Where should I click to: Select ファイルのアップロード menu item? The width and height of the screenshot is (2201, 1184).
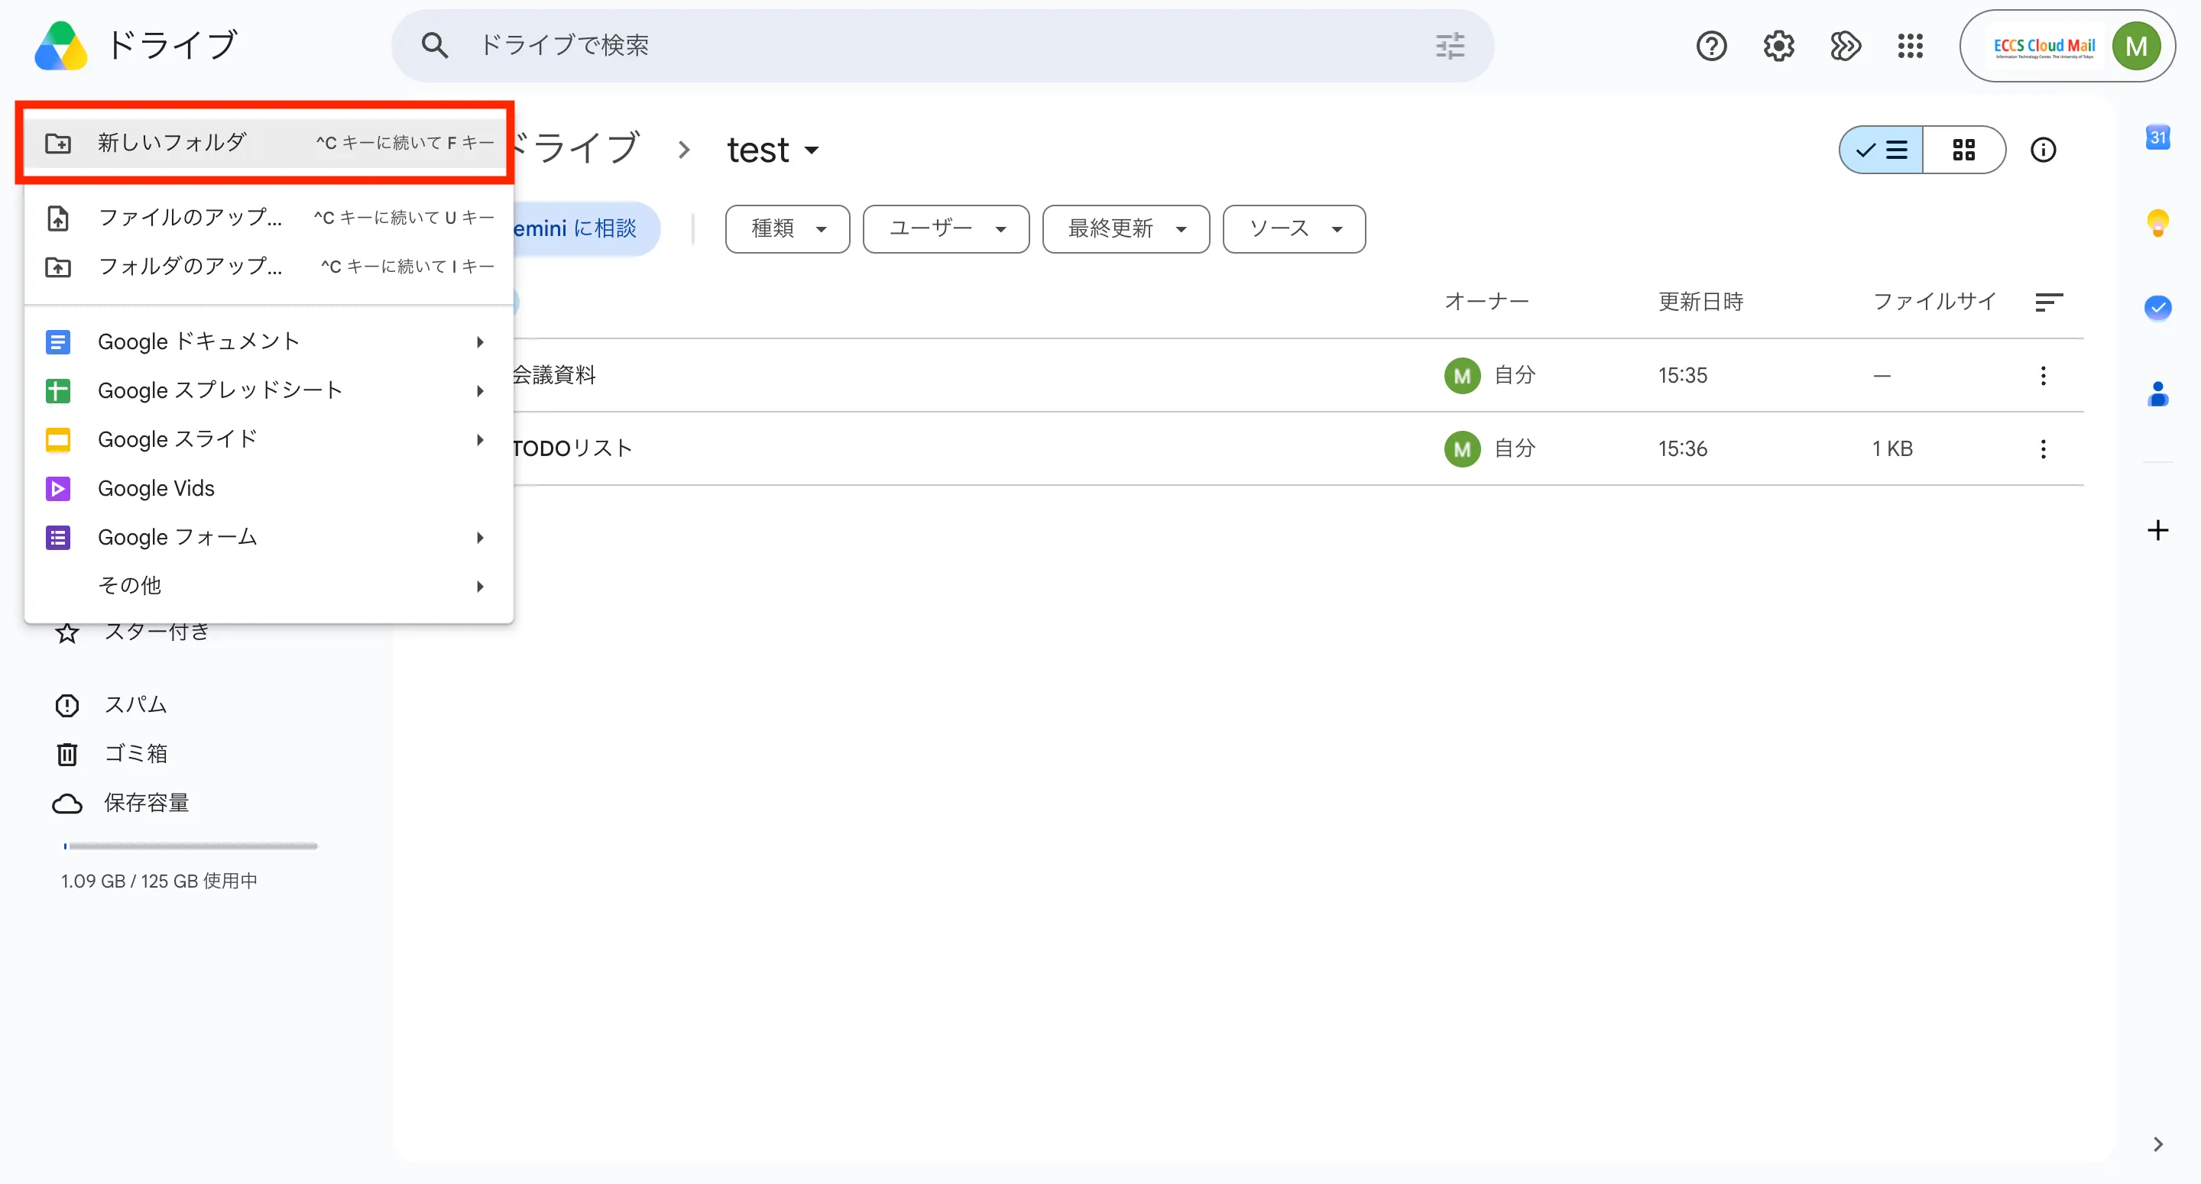pyautogui.click(x=268, y=218)
